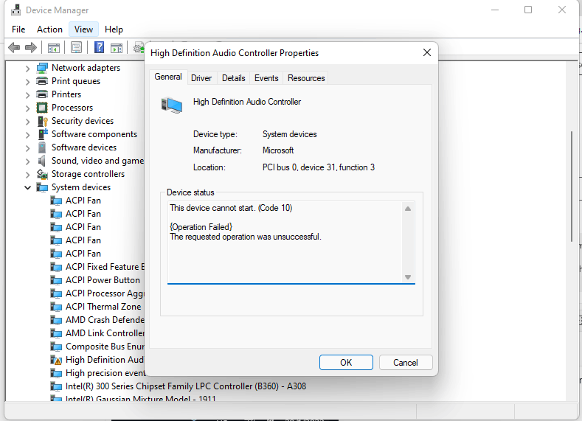Expand the Printers node
The width and height of the screenshot is (582, 421).
tap(27, 94)
